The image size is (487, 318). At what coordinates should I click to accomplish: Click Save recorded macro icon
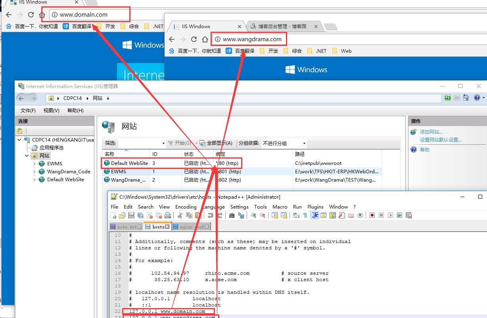pyautogui.click(x=408, y=215)
